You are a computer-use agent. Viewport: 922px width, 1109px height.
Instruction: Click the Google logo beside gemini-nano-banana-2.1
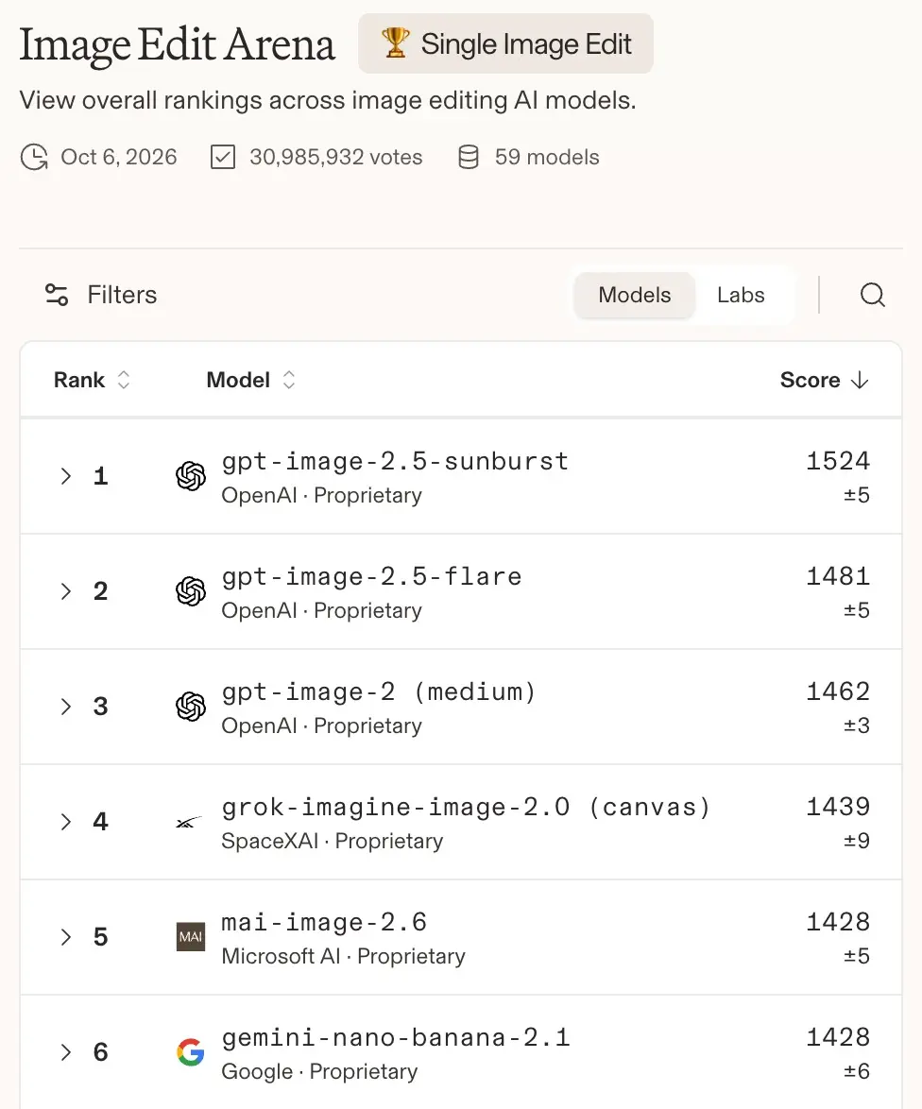pos(190,1051)
